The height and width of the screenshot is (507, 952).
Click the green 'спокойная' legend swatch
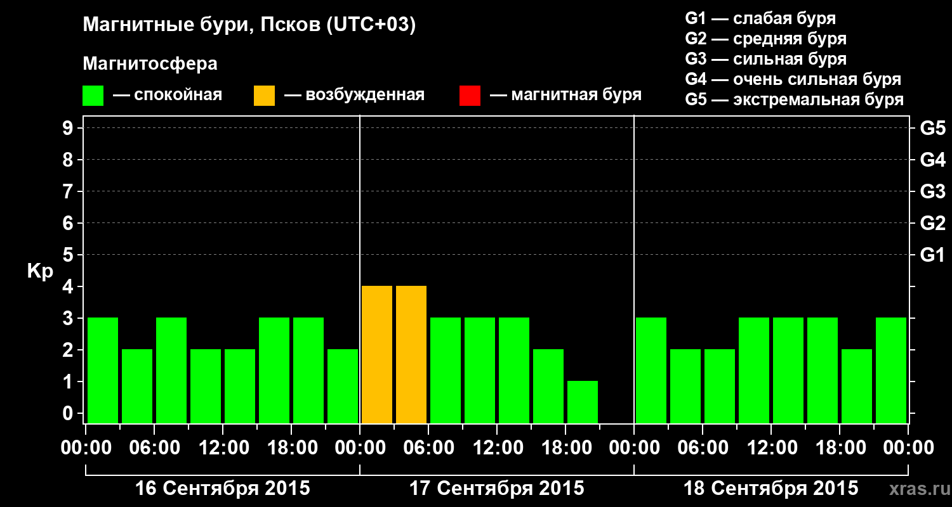93,96
